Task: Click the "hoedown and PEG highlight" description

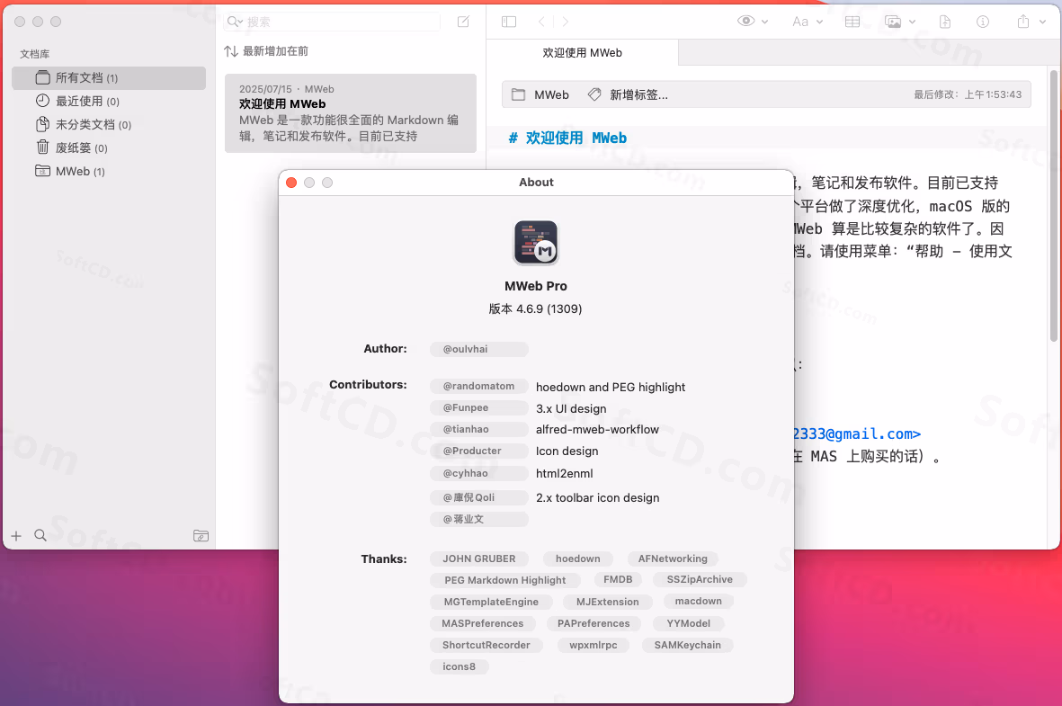Action: point(611,387)
